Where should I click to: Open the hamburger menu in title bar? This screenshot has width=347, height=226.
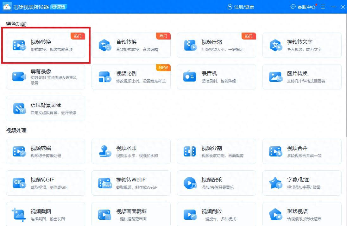tap(323, 7)
